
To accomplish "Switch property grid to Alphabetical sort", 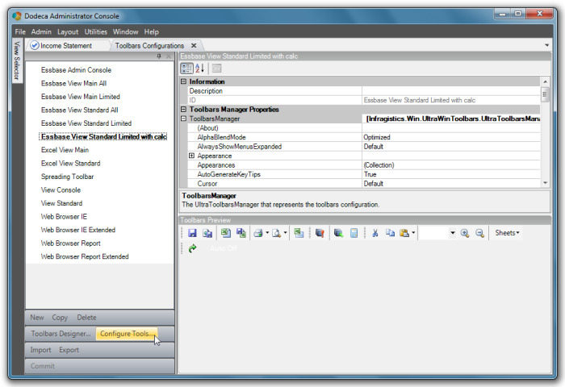I will pyautogui.click(x=199, y=68).
